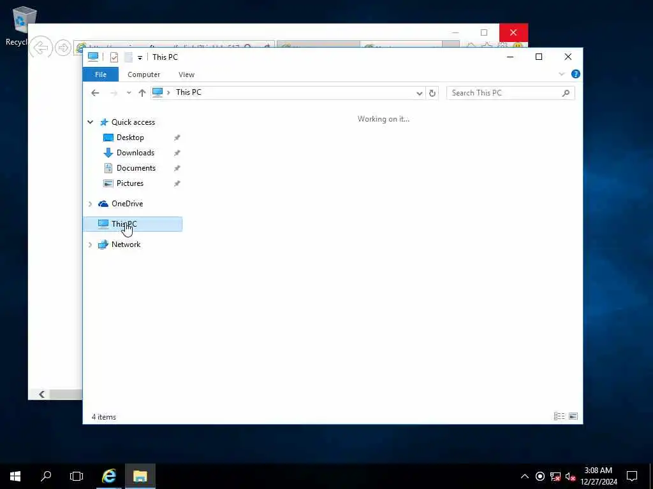Click the forward navigation arrow
The width and height of the screenshot is (653, 489).
114,93
